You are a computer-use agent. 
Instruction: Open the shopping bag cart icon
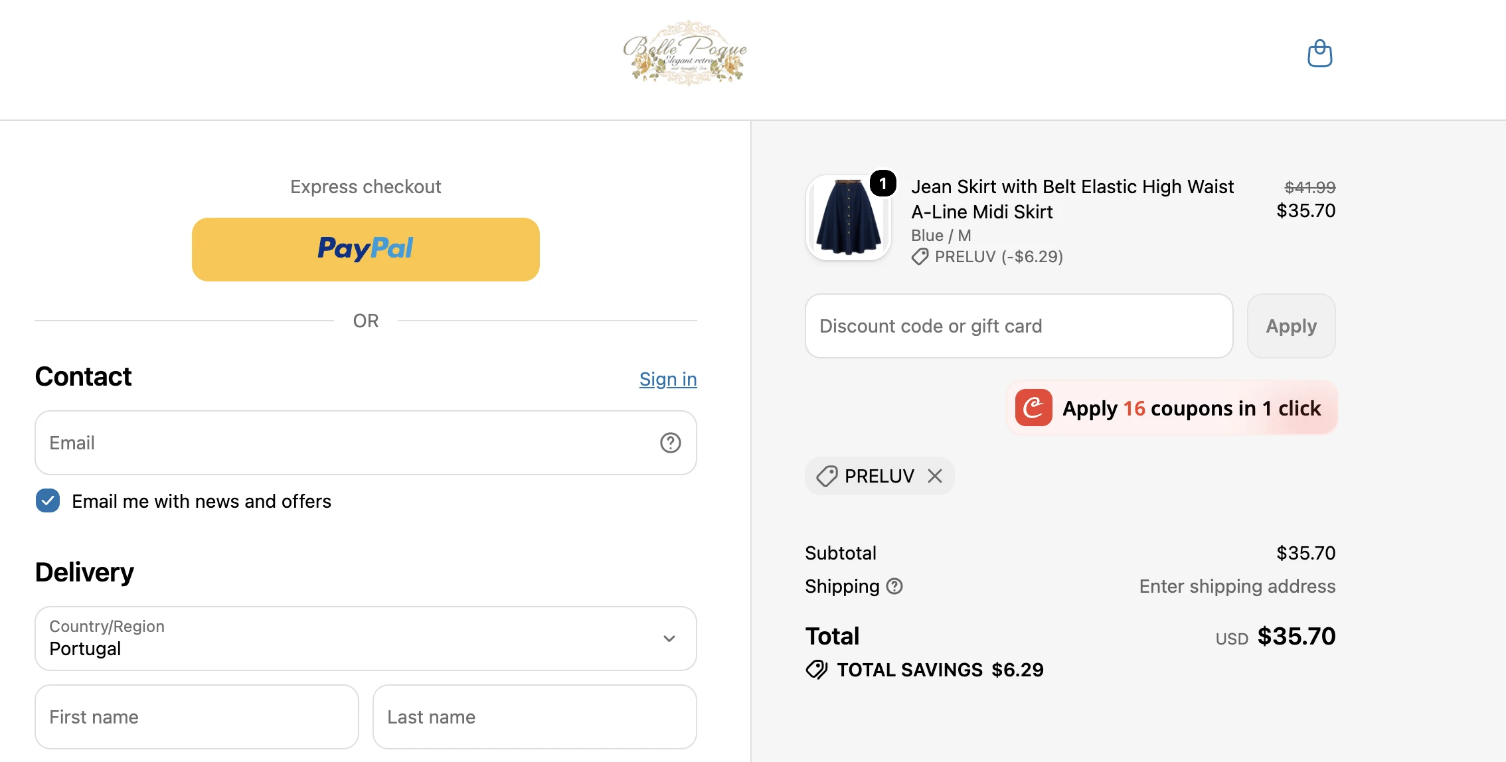pos(1319,54)
